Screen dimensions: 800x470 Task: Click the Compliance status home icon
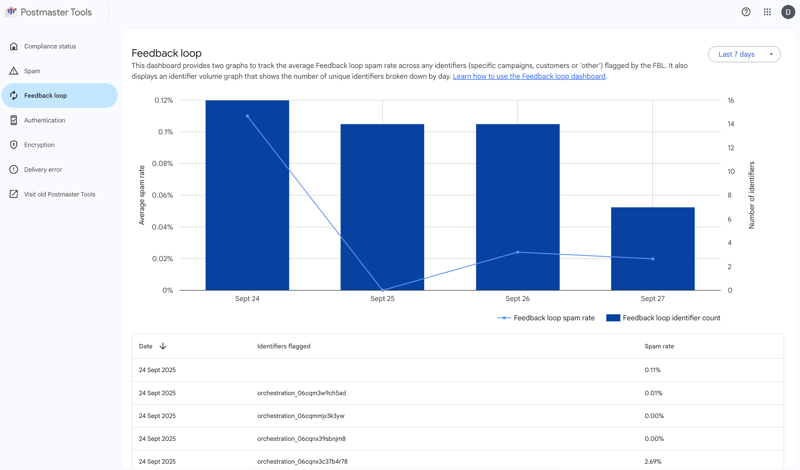(14, 47)
